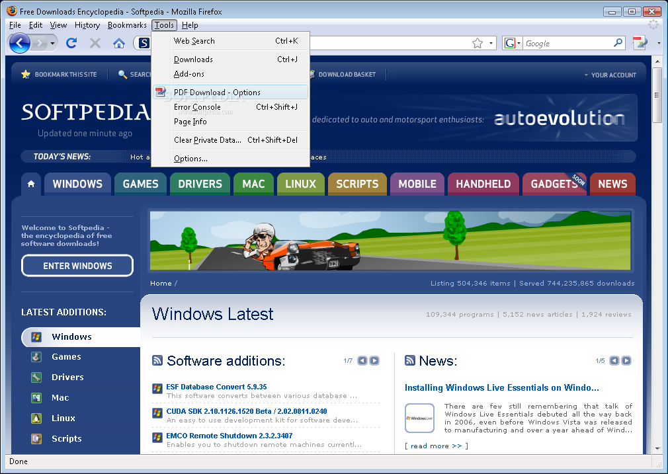668x474 pixels.
Task: Click the Stop loading X icon
Action: click(x=95, y=42)
